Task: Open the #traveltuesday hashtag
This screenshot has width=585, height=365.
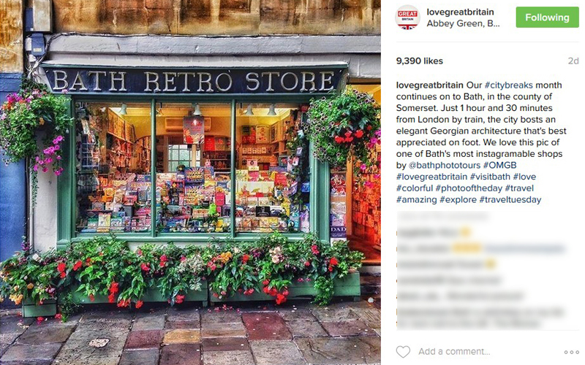Action: pos(510,199)
